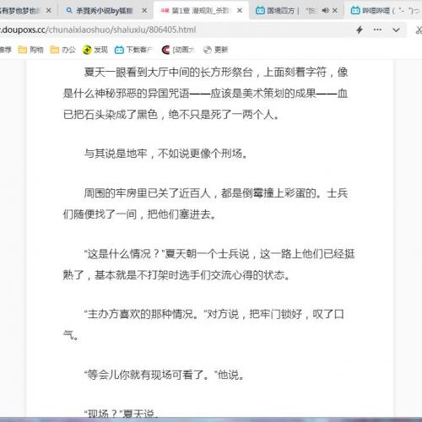
Task: Open the 下载客户 bilibili bookmark
Action: (133, 50)
